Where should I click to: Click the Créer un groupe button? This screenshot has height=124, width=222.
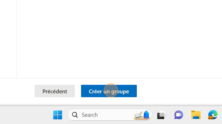pyautogui.click(x=109, y=91)
